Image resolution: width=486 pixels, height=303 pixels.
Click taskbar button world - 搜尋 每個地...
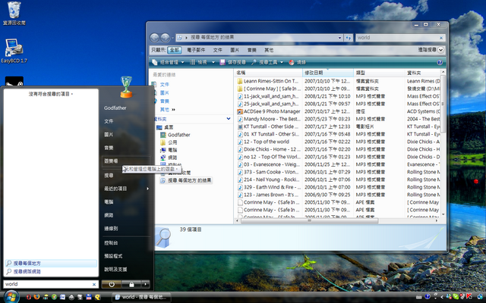point(142,297)
